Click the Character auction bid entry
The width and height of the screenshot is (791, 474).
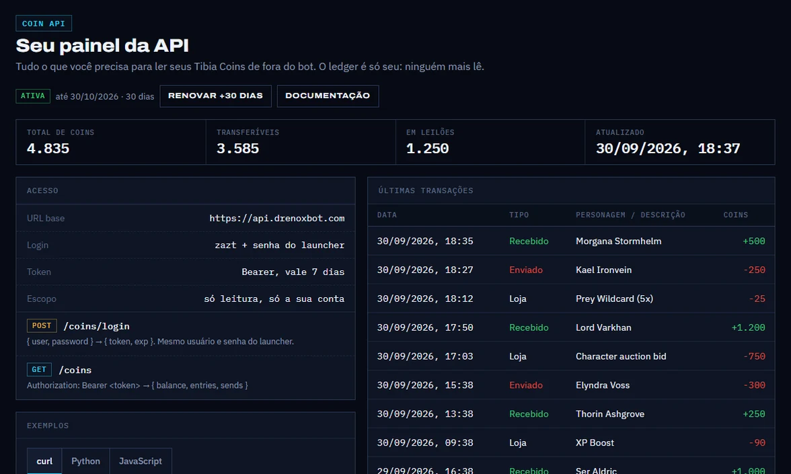(x=621, y=356)
